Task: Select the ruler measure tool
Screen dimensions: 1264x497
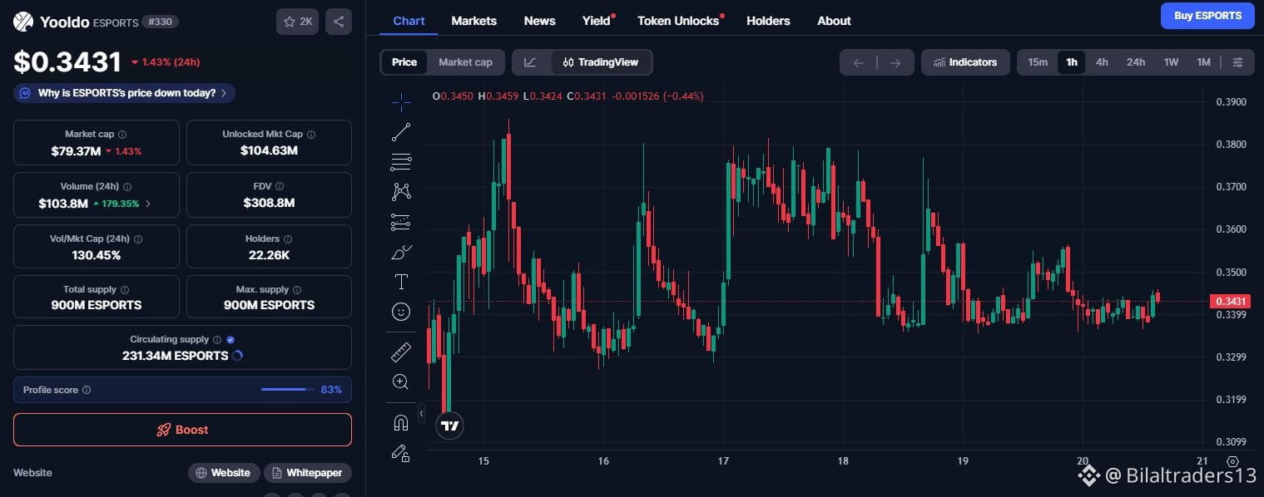Action: pos(401,352)
